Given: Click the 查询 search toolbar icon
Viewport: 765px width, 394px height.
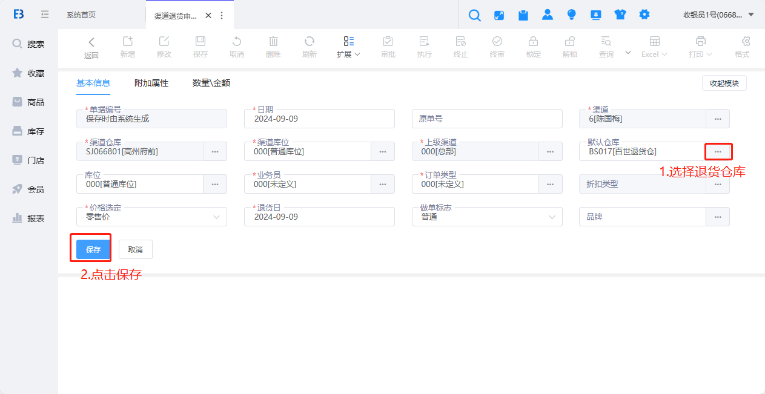Looking at the screenshot, I should click(606, 41).
